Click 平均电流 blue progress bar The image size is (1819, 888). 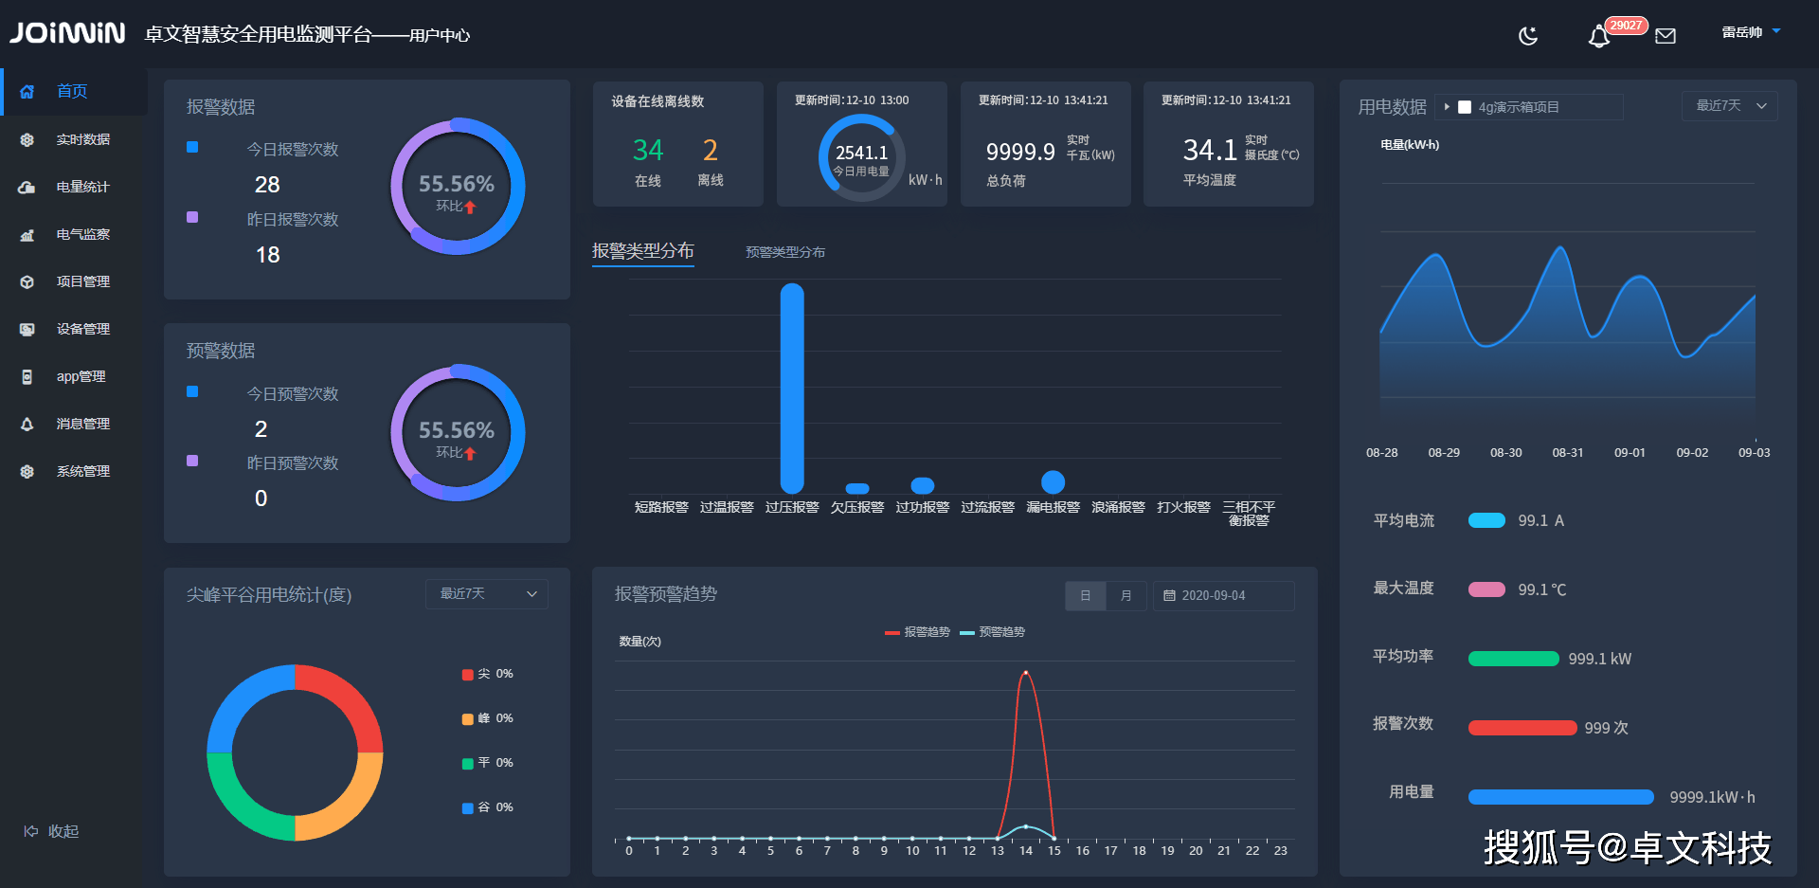[x=1486, y=520]
